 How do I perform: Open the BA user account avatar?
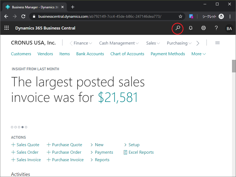(229, 28)
